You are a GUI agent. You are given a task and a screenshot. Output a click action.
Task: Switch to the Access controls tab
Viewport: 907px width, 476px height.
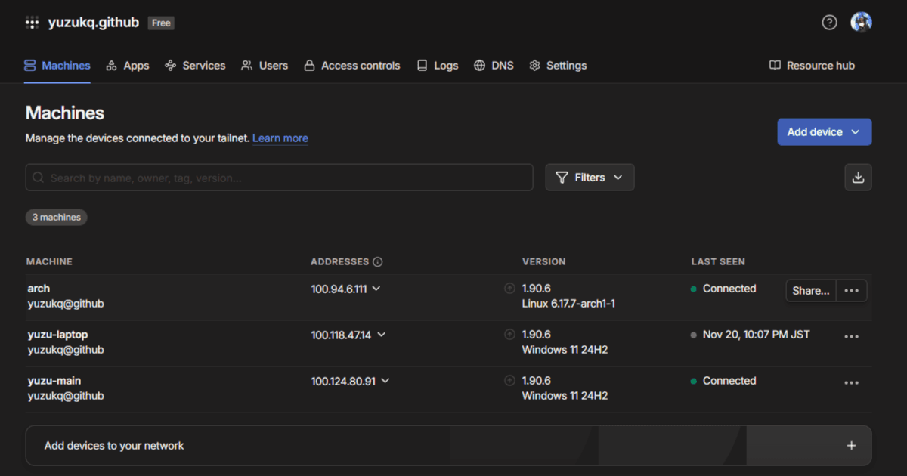[x=351, y=66]
